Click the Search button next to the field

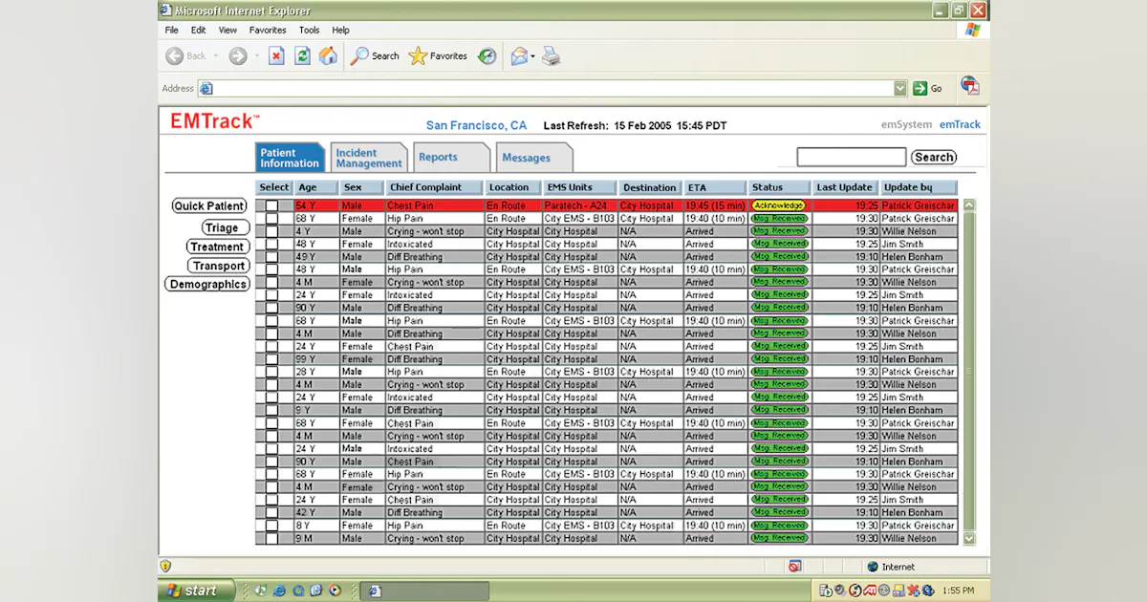pos(934,158)
